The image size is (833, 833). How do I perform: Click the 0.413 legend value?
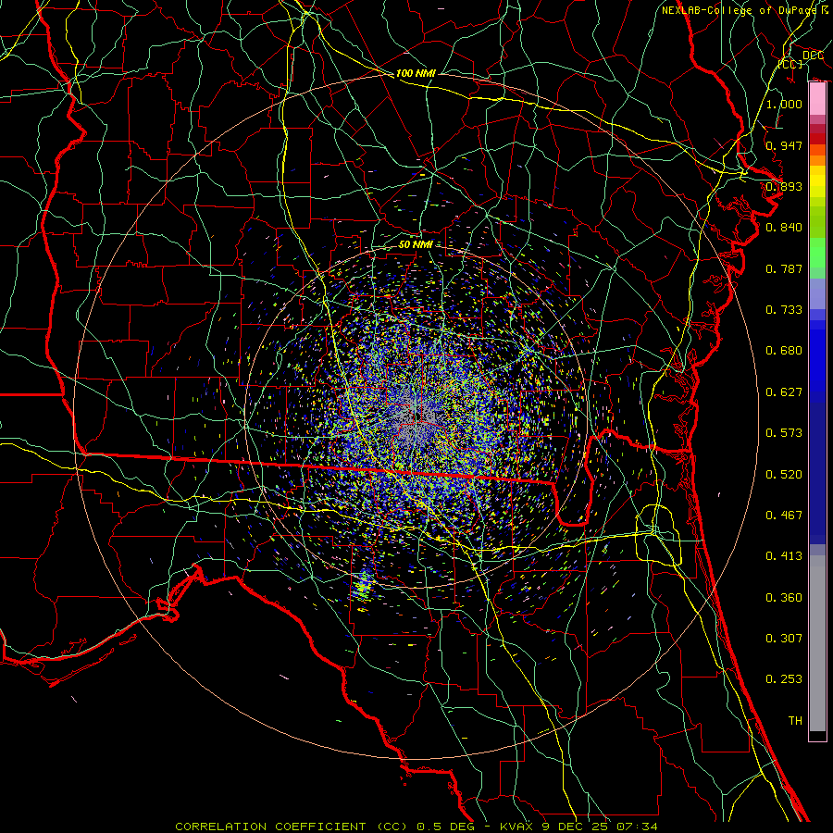(x=784, y=556)
